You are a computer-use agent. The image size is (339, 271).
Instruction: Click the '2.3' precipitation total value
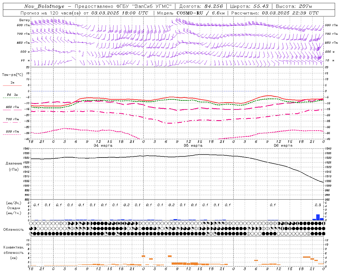click(x=318, y=205)
